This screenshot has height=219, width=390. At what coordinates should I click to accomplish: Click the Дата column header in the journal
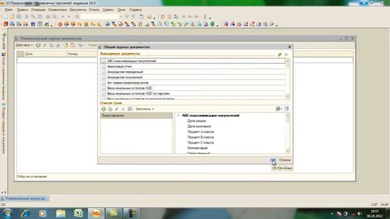pos(45,54)
